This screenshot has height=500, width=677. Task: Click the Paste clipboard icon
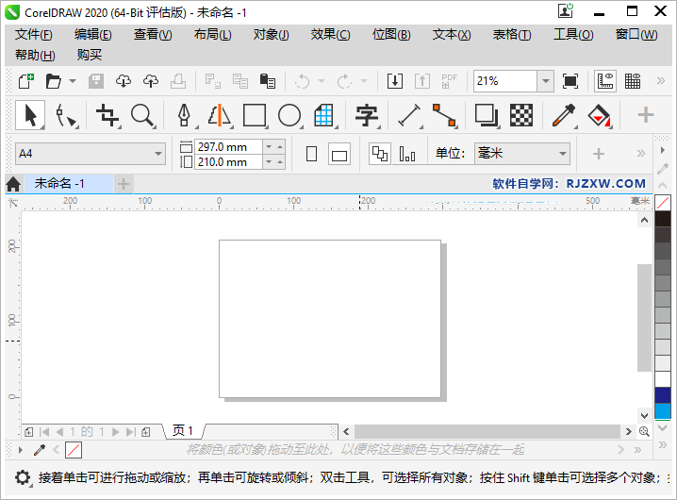coord(267,81)
